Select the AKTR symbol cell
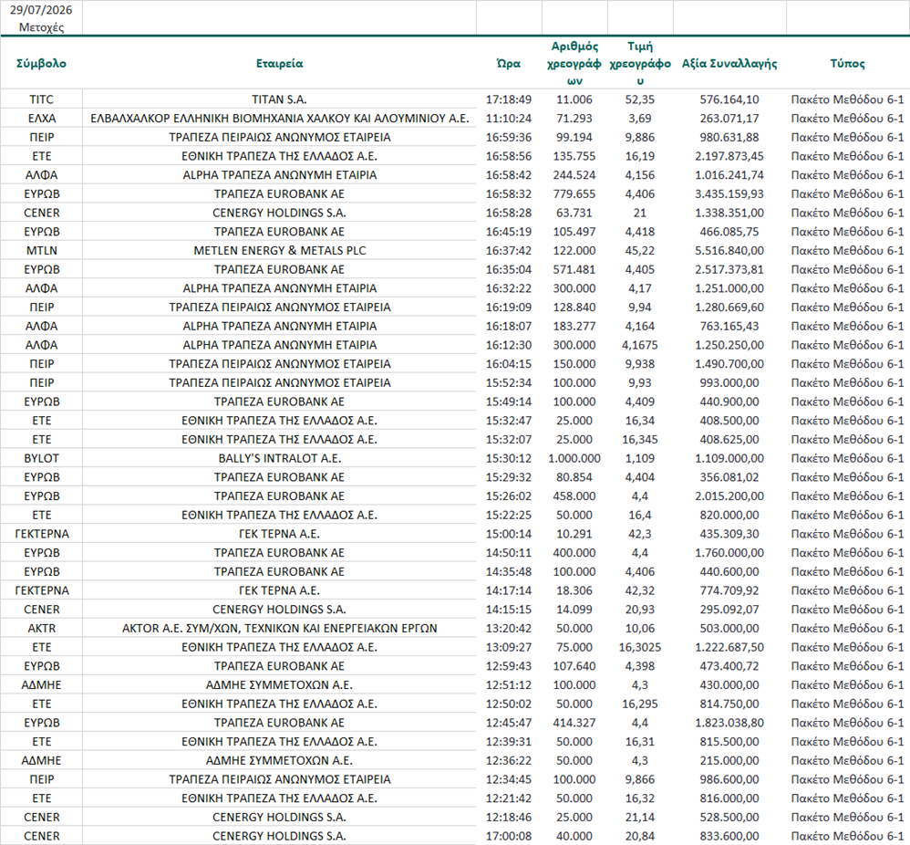 pos(41,628)
